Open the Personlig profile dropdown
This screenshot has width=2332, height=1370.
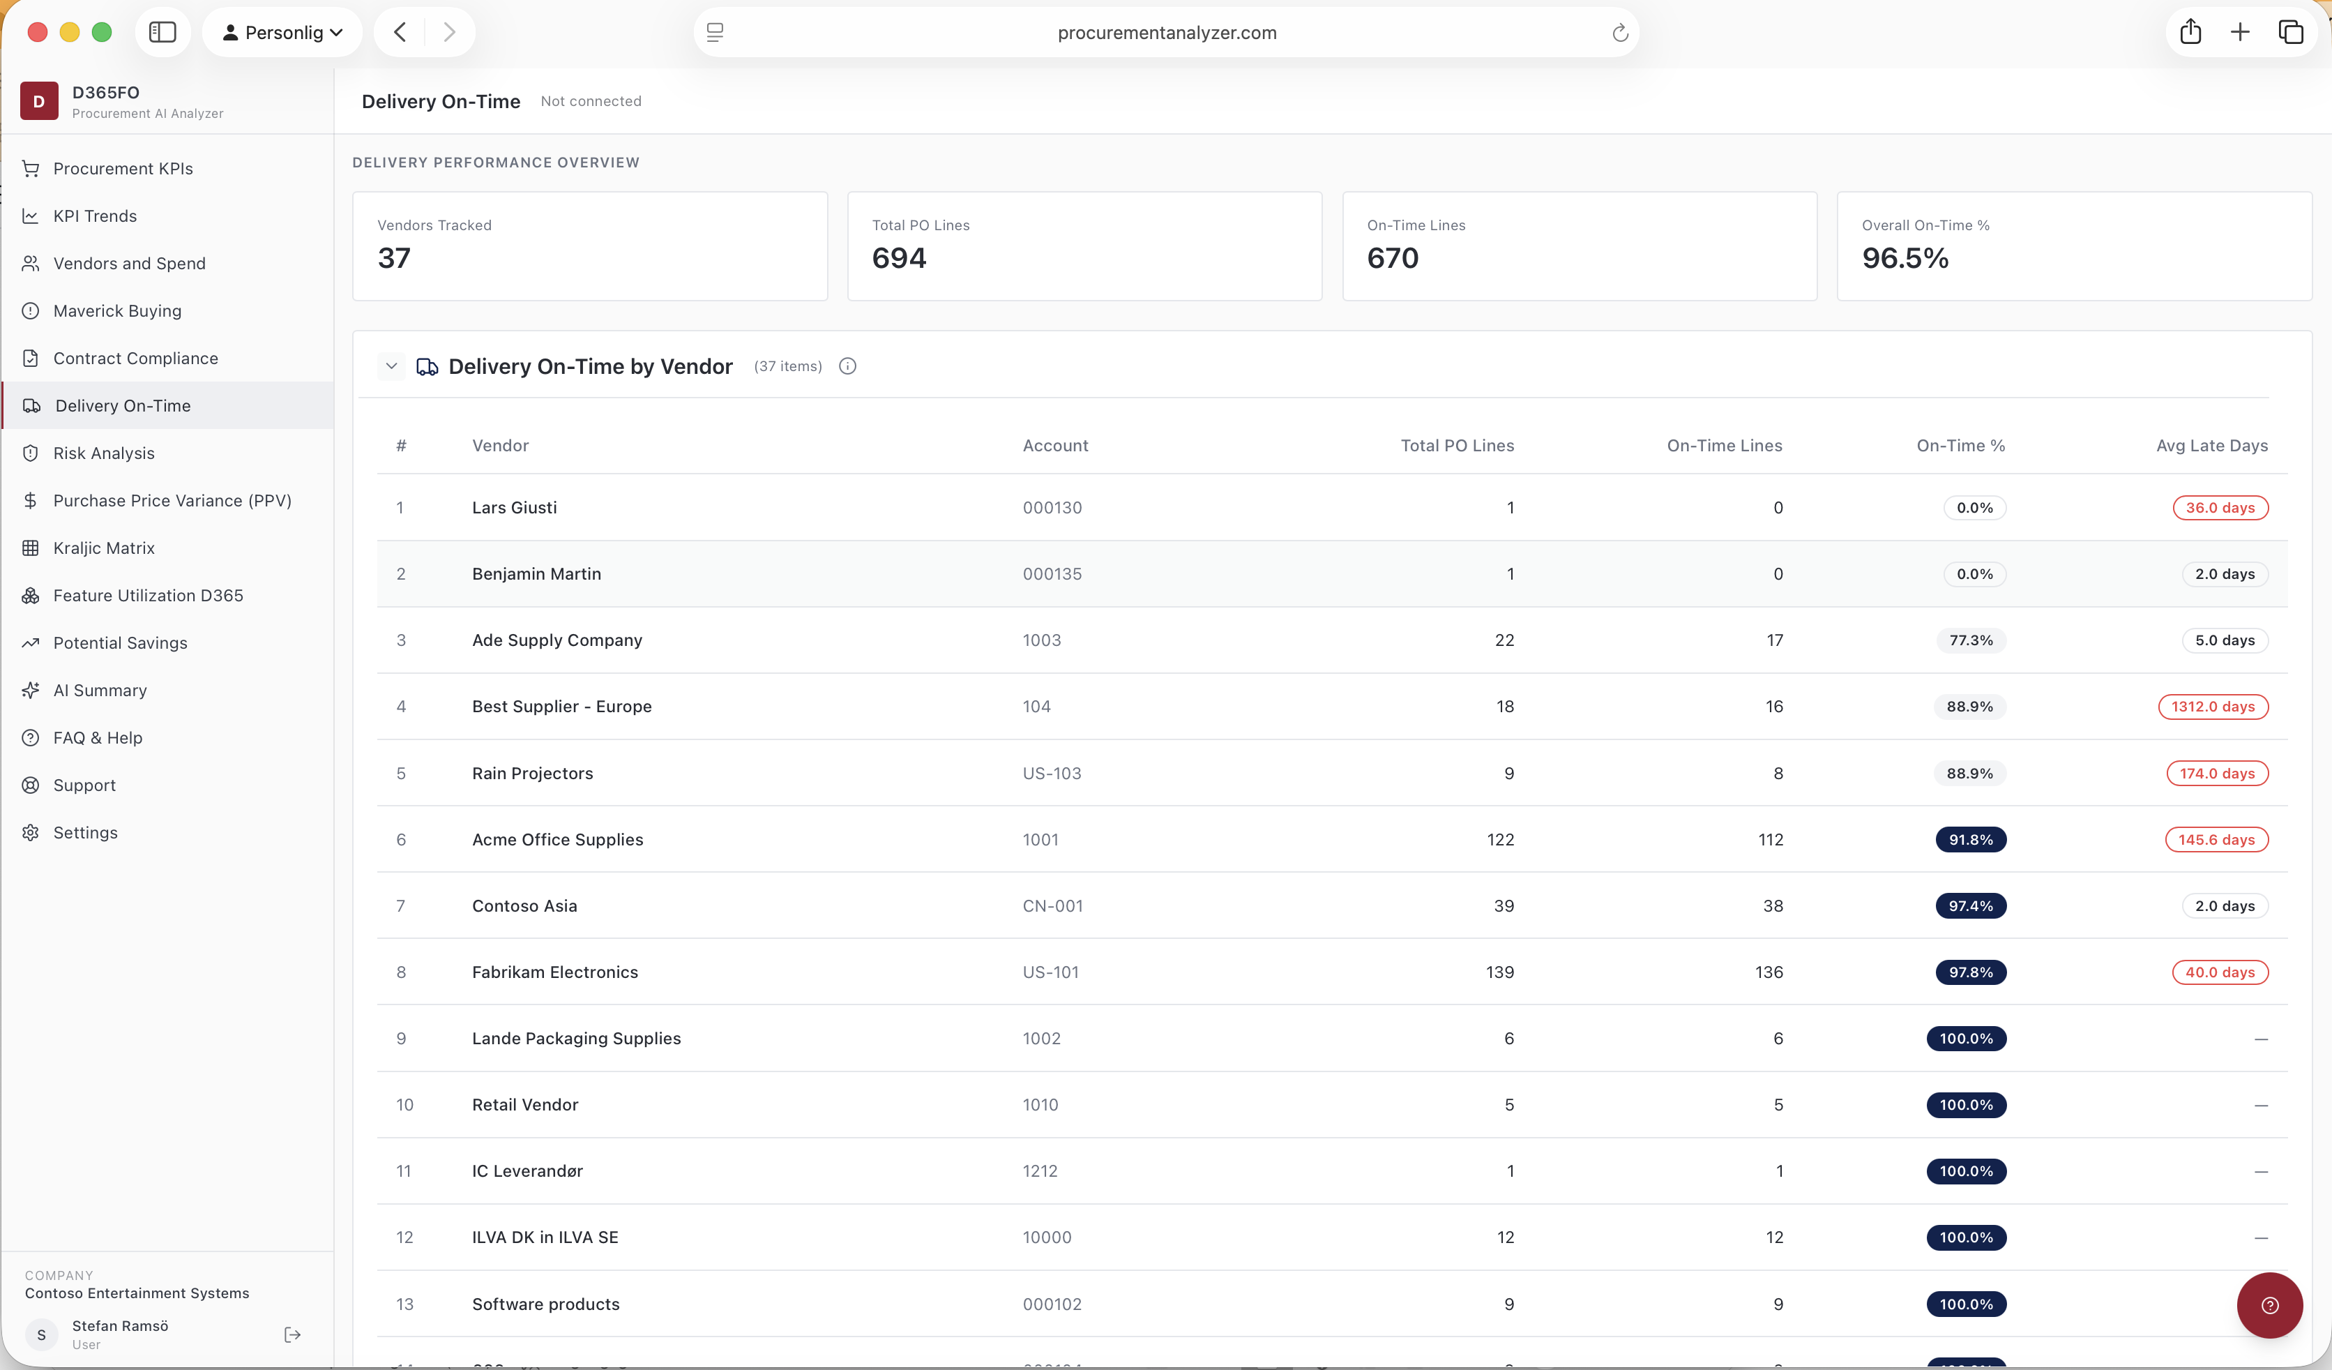(x=282, y=32)
